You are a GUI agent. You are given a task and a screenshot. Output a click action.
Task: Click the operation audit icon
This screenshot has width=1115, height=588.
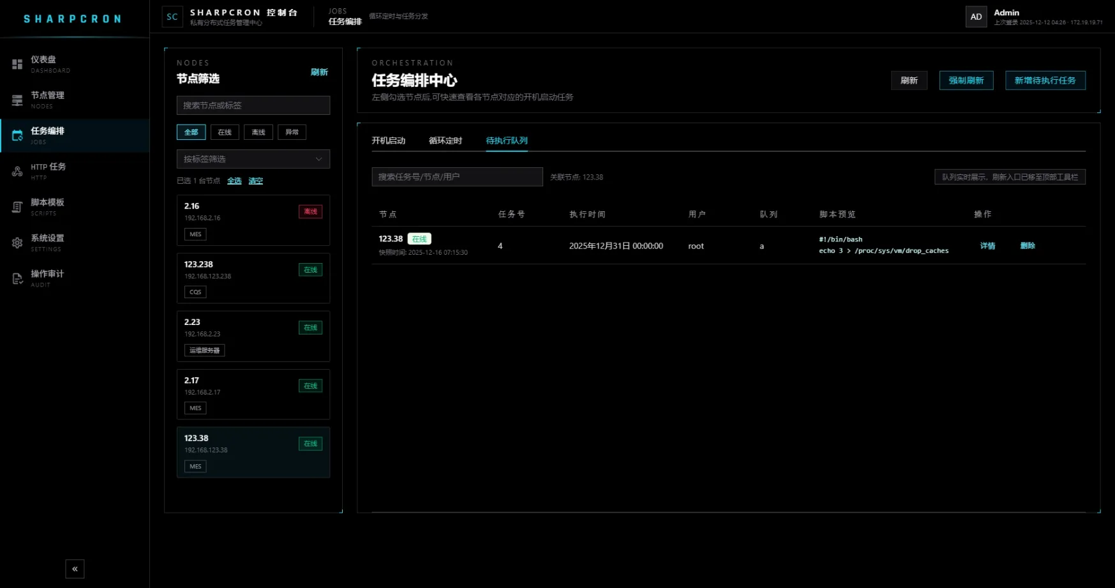(x=17, y=278)
